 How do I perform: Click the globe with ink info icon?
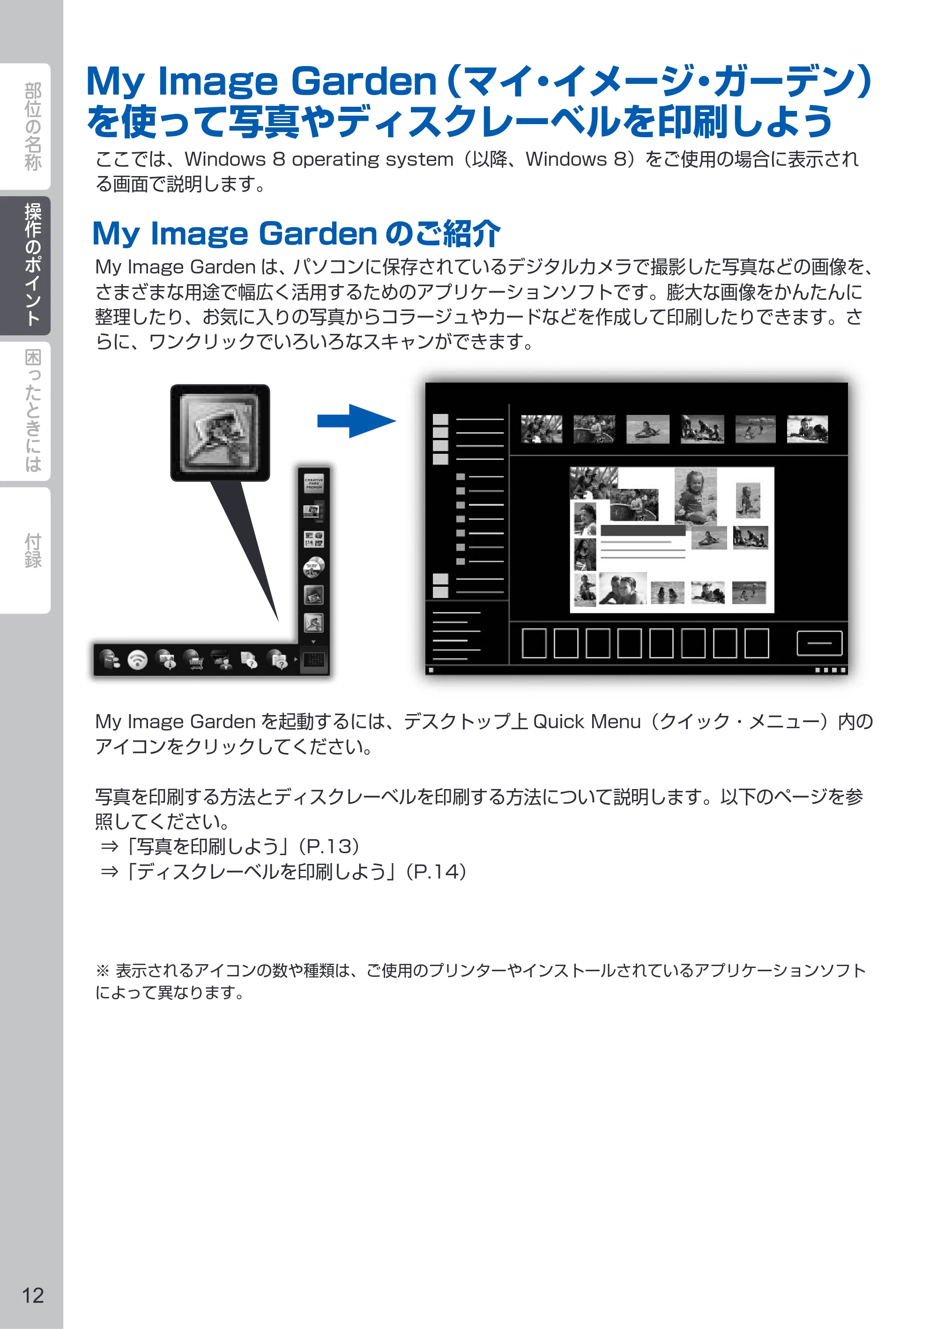pyautogui.click(x=166, y=660)
